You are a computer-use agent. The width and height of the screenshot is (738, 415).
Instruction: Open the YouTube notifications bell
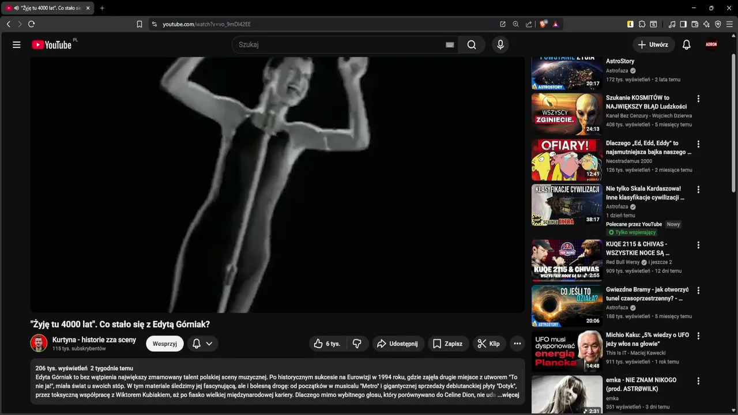point(686,45)
